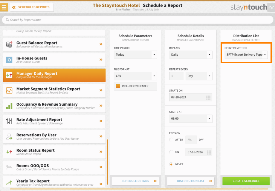Image resolution: width=275 pixels, height=191 pixels.
Task: Click the Room Status Report arrows icon
Action: click(x=9, y=152)
